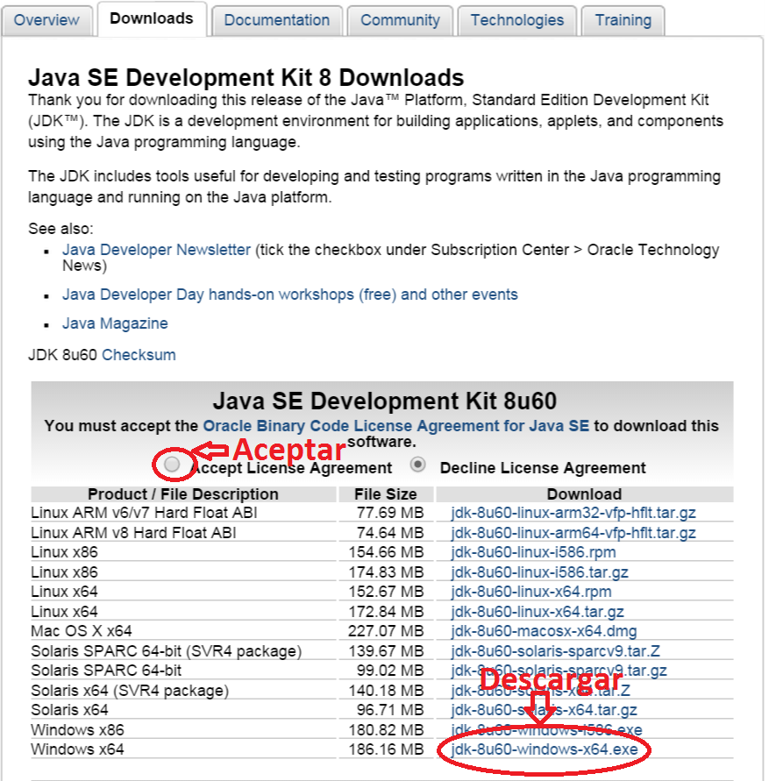This screenshot has height=781, width=776.
Task: Click the Downloads tab
Action: click(x=152, y=18)
